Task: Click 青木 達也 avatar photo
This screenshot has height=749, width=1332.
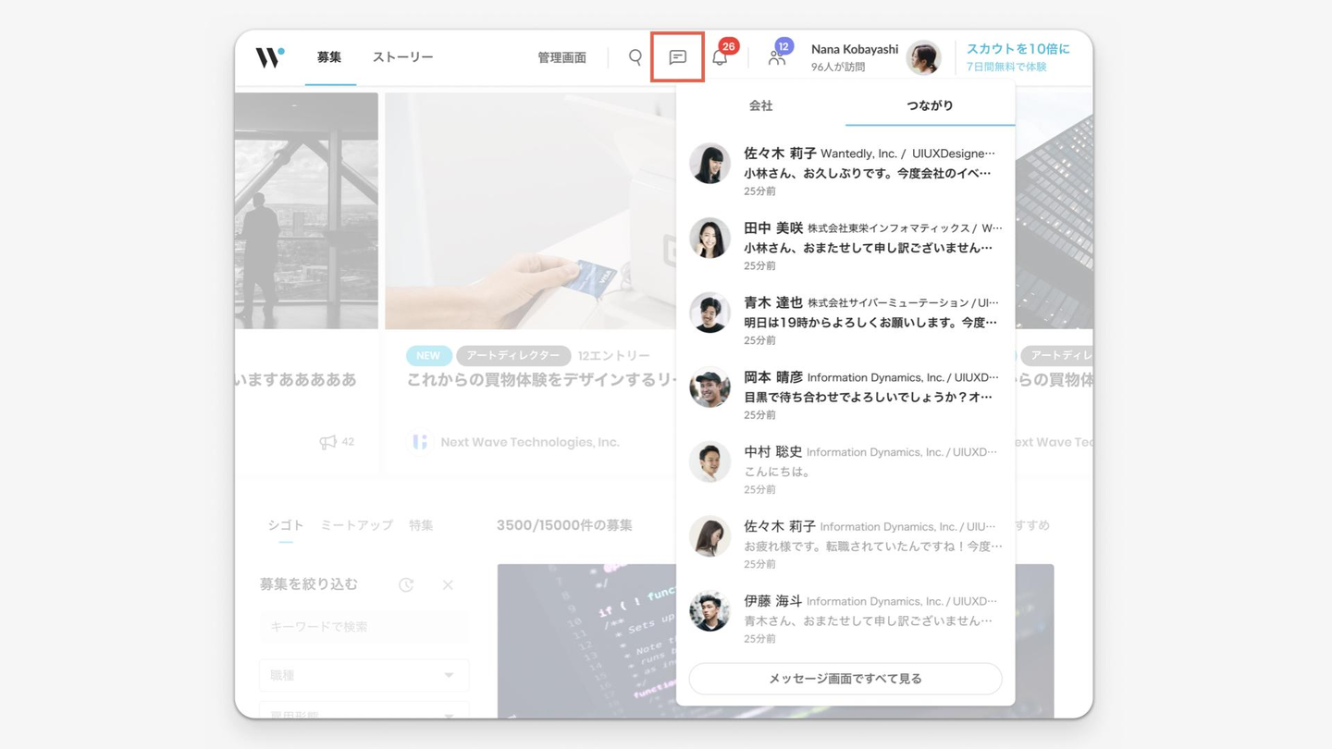Action: (709, 313)
